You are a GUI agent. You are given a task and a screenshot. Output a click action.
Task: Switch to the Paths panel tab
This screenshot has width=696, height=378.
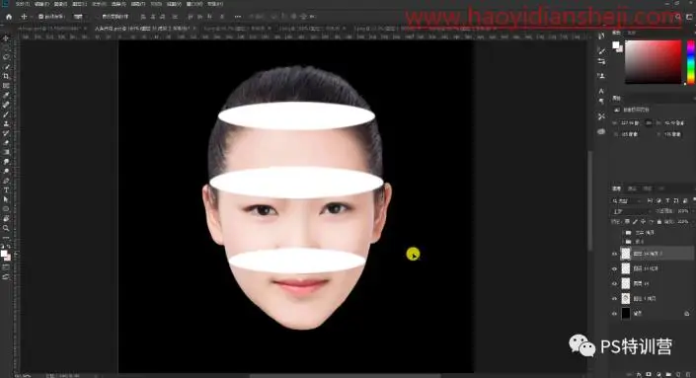(x=648, y=189)
